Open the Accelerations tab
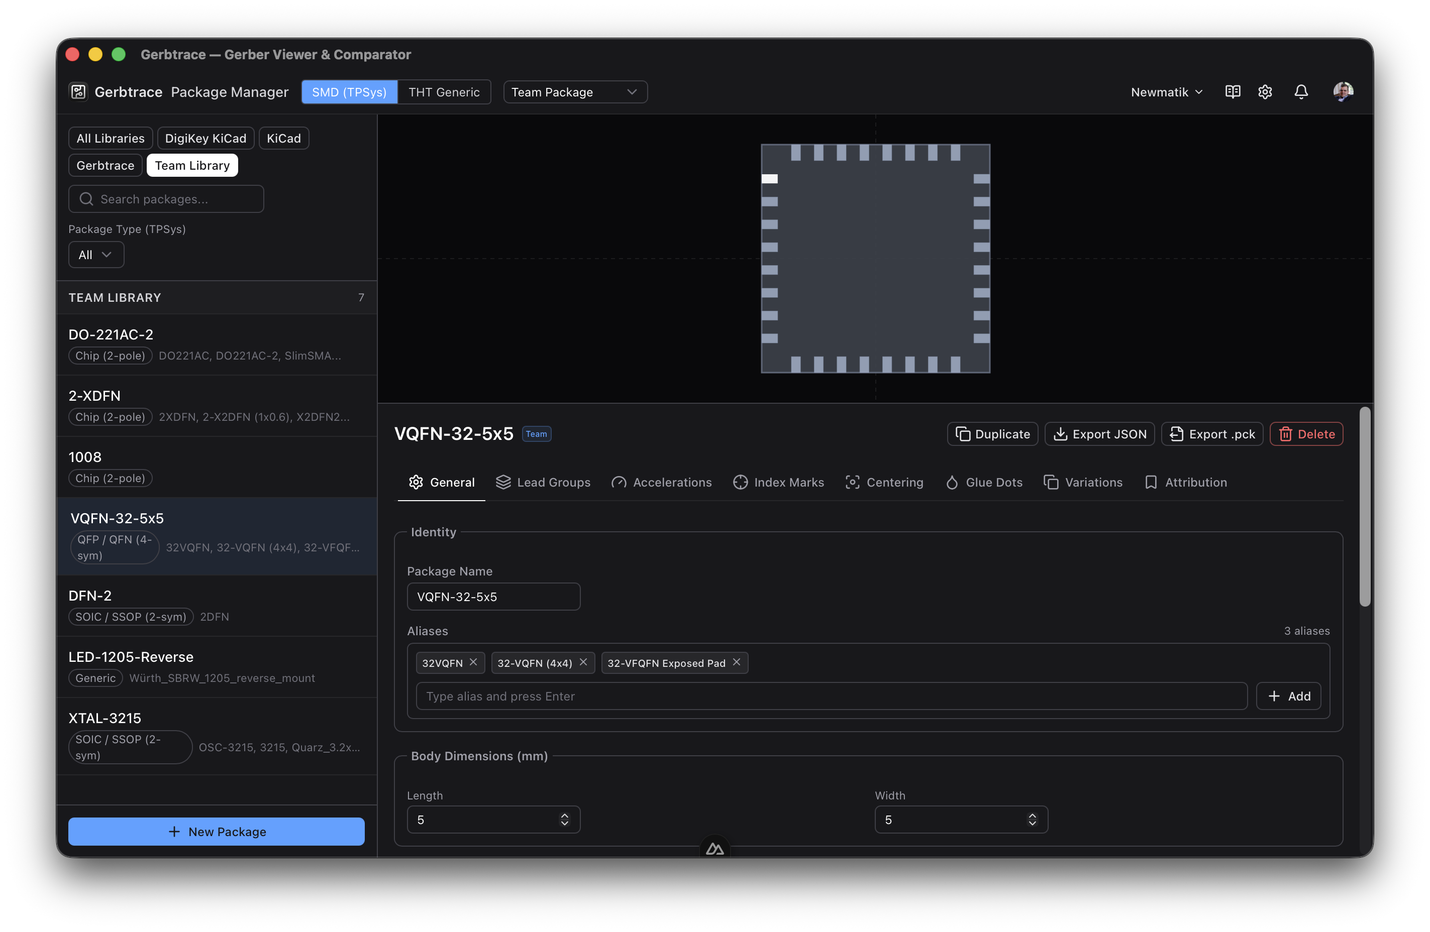The height and width of the screenshot is (932, 1430). [x=661, y=482]
